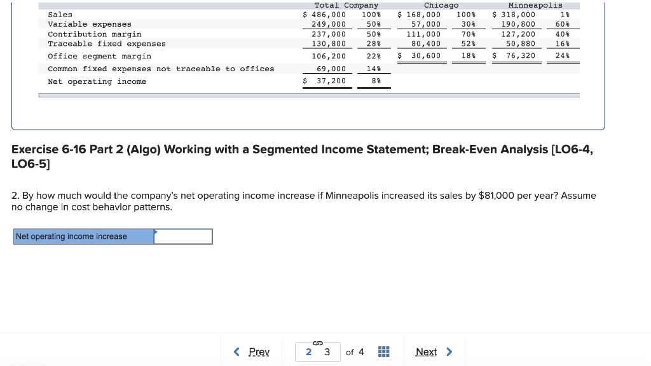Image resolution: width=651 pixels, height=366 pixels.
Task: Open the question grid navigator icon
Action: click(384, 352)
